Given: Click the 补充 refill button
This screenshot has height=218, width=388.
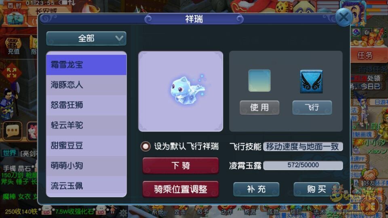Looking at the screenshot, I should (256, 189).
